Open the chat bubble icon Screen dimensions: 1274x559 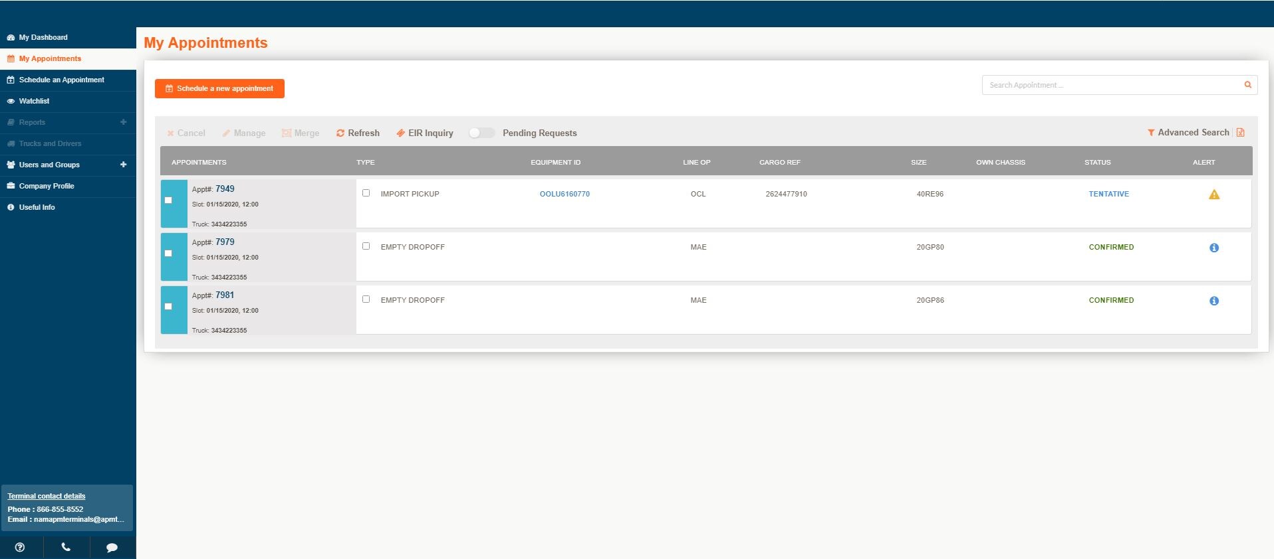point(112,547)
